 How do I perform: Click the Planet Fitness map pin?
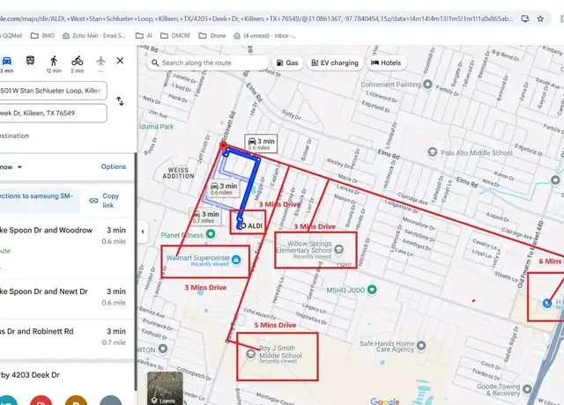tap(211, 234)
